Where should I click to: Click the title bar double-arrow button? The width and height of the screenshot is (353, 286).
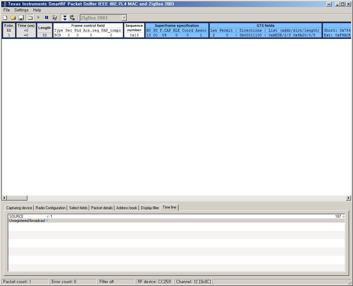click(329, 4)
